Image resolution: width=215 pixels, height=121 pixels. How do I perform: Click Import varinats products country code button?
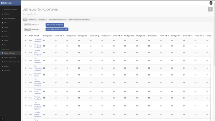pos(57,29)
